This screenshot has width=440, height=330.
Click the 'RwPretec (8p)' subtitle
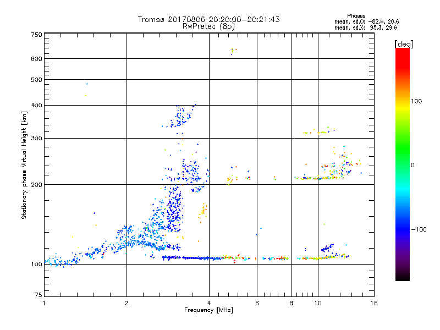[208, 26]
